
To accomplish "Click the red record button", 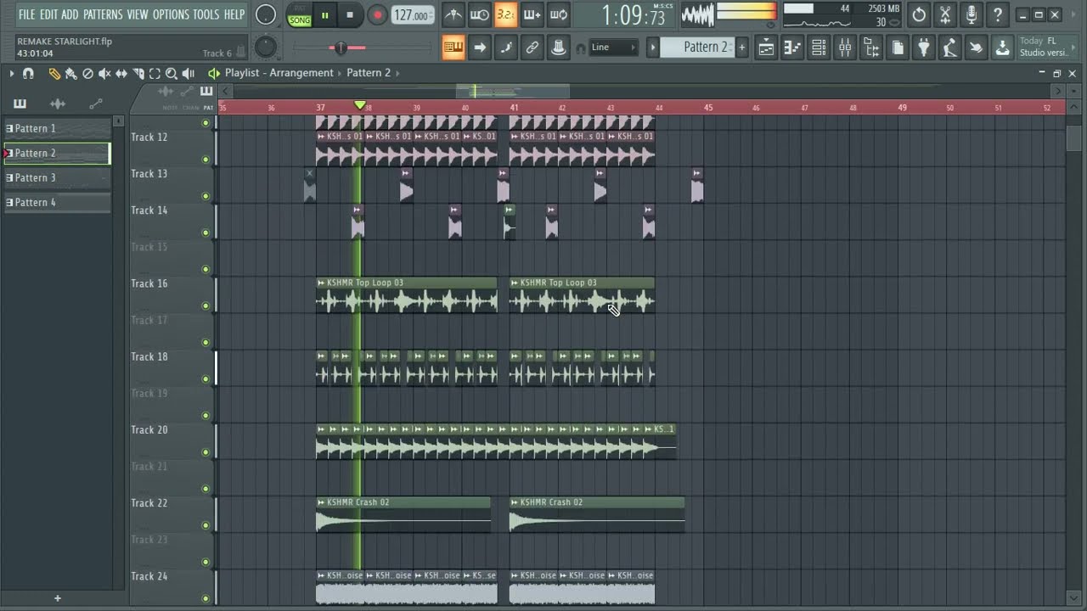I will pyautogui.click(x=377, y=15).
